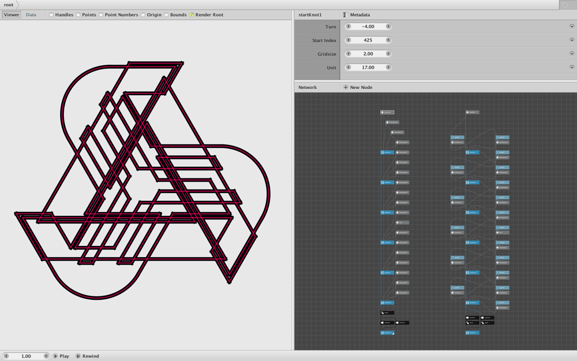Enable the Handles checkbox

click(51, 15)
